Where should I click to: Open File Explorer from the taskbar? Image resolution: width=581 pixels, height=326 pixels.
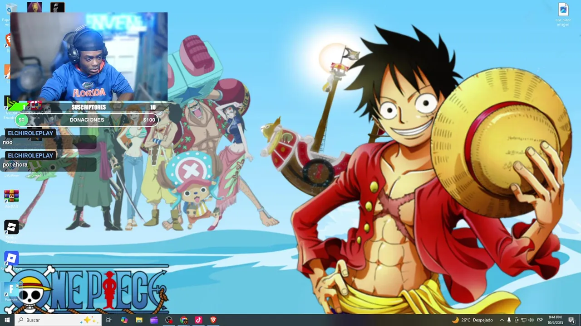pos(139,320)
